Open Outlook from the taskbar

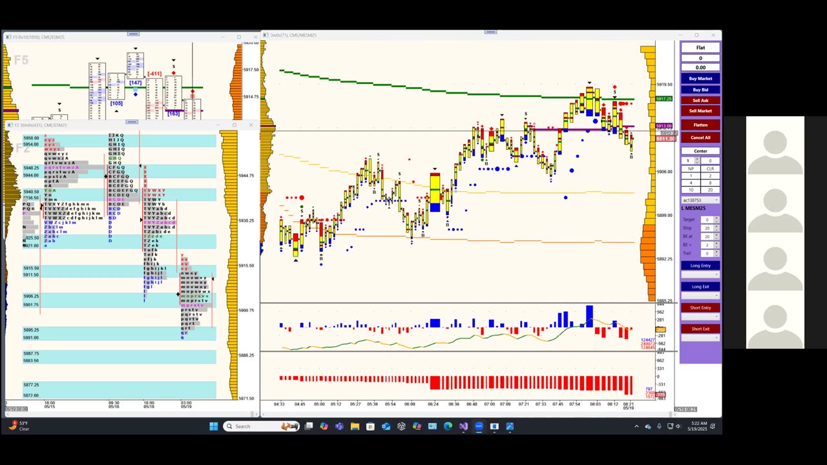click(x=386, y=426)
